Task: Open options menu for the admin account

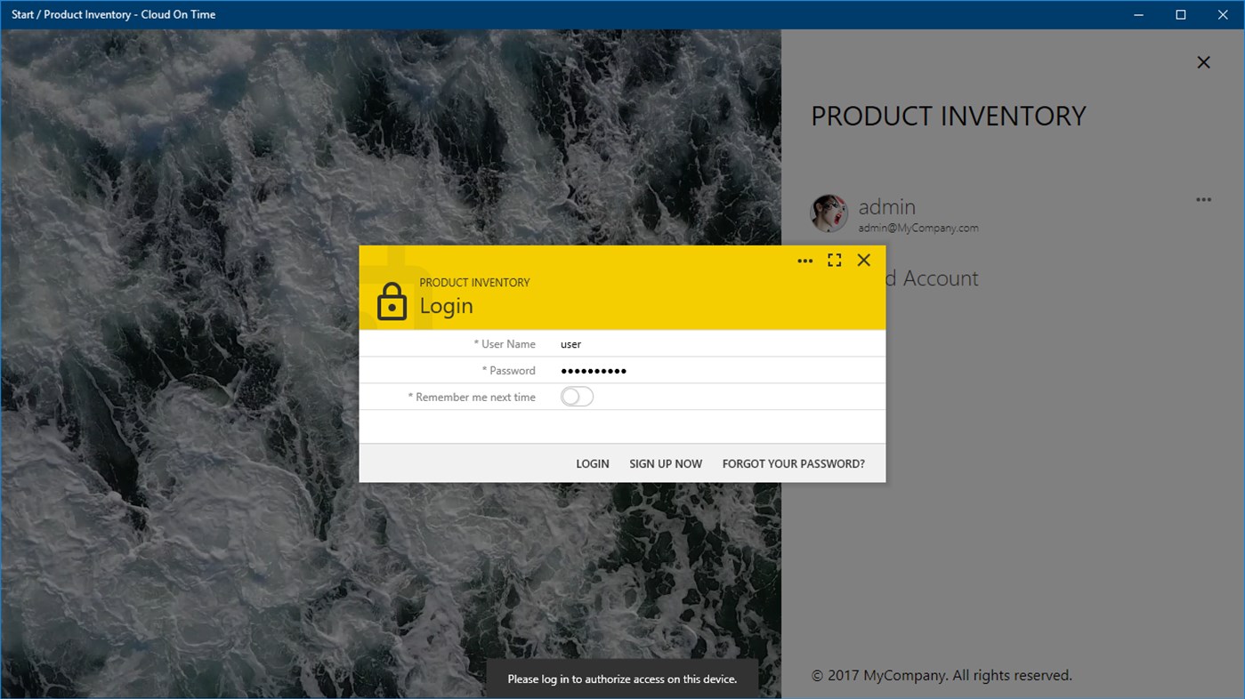Action: tap(1203, 199)
